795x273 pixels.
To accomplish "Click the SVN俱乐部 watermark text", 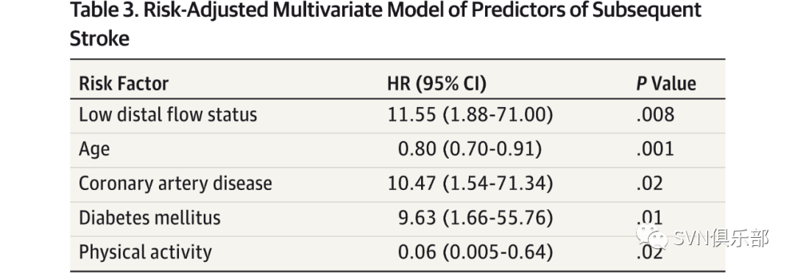I will point(721,237).
